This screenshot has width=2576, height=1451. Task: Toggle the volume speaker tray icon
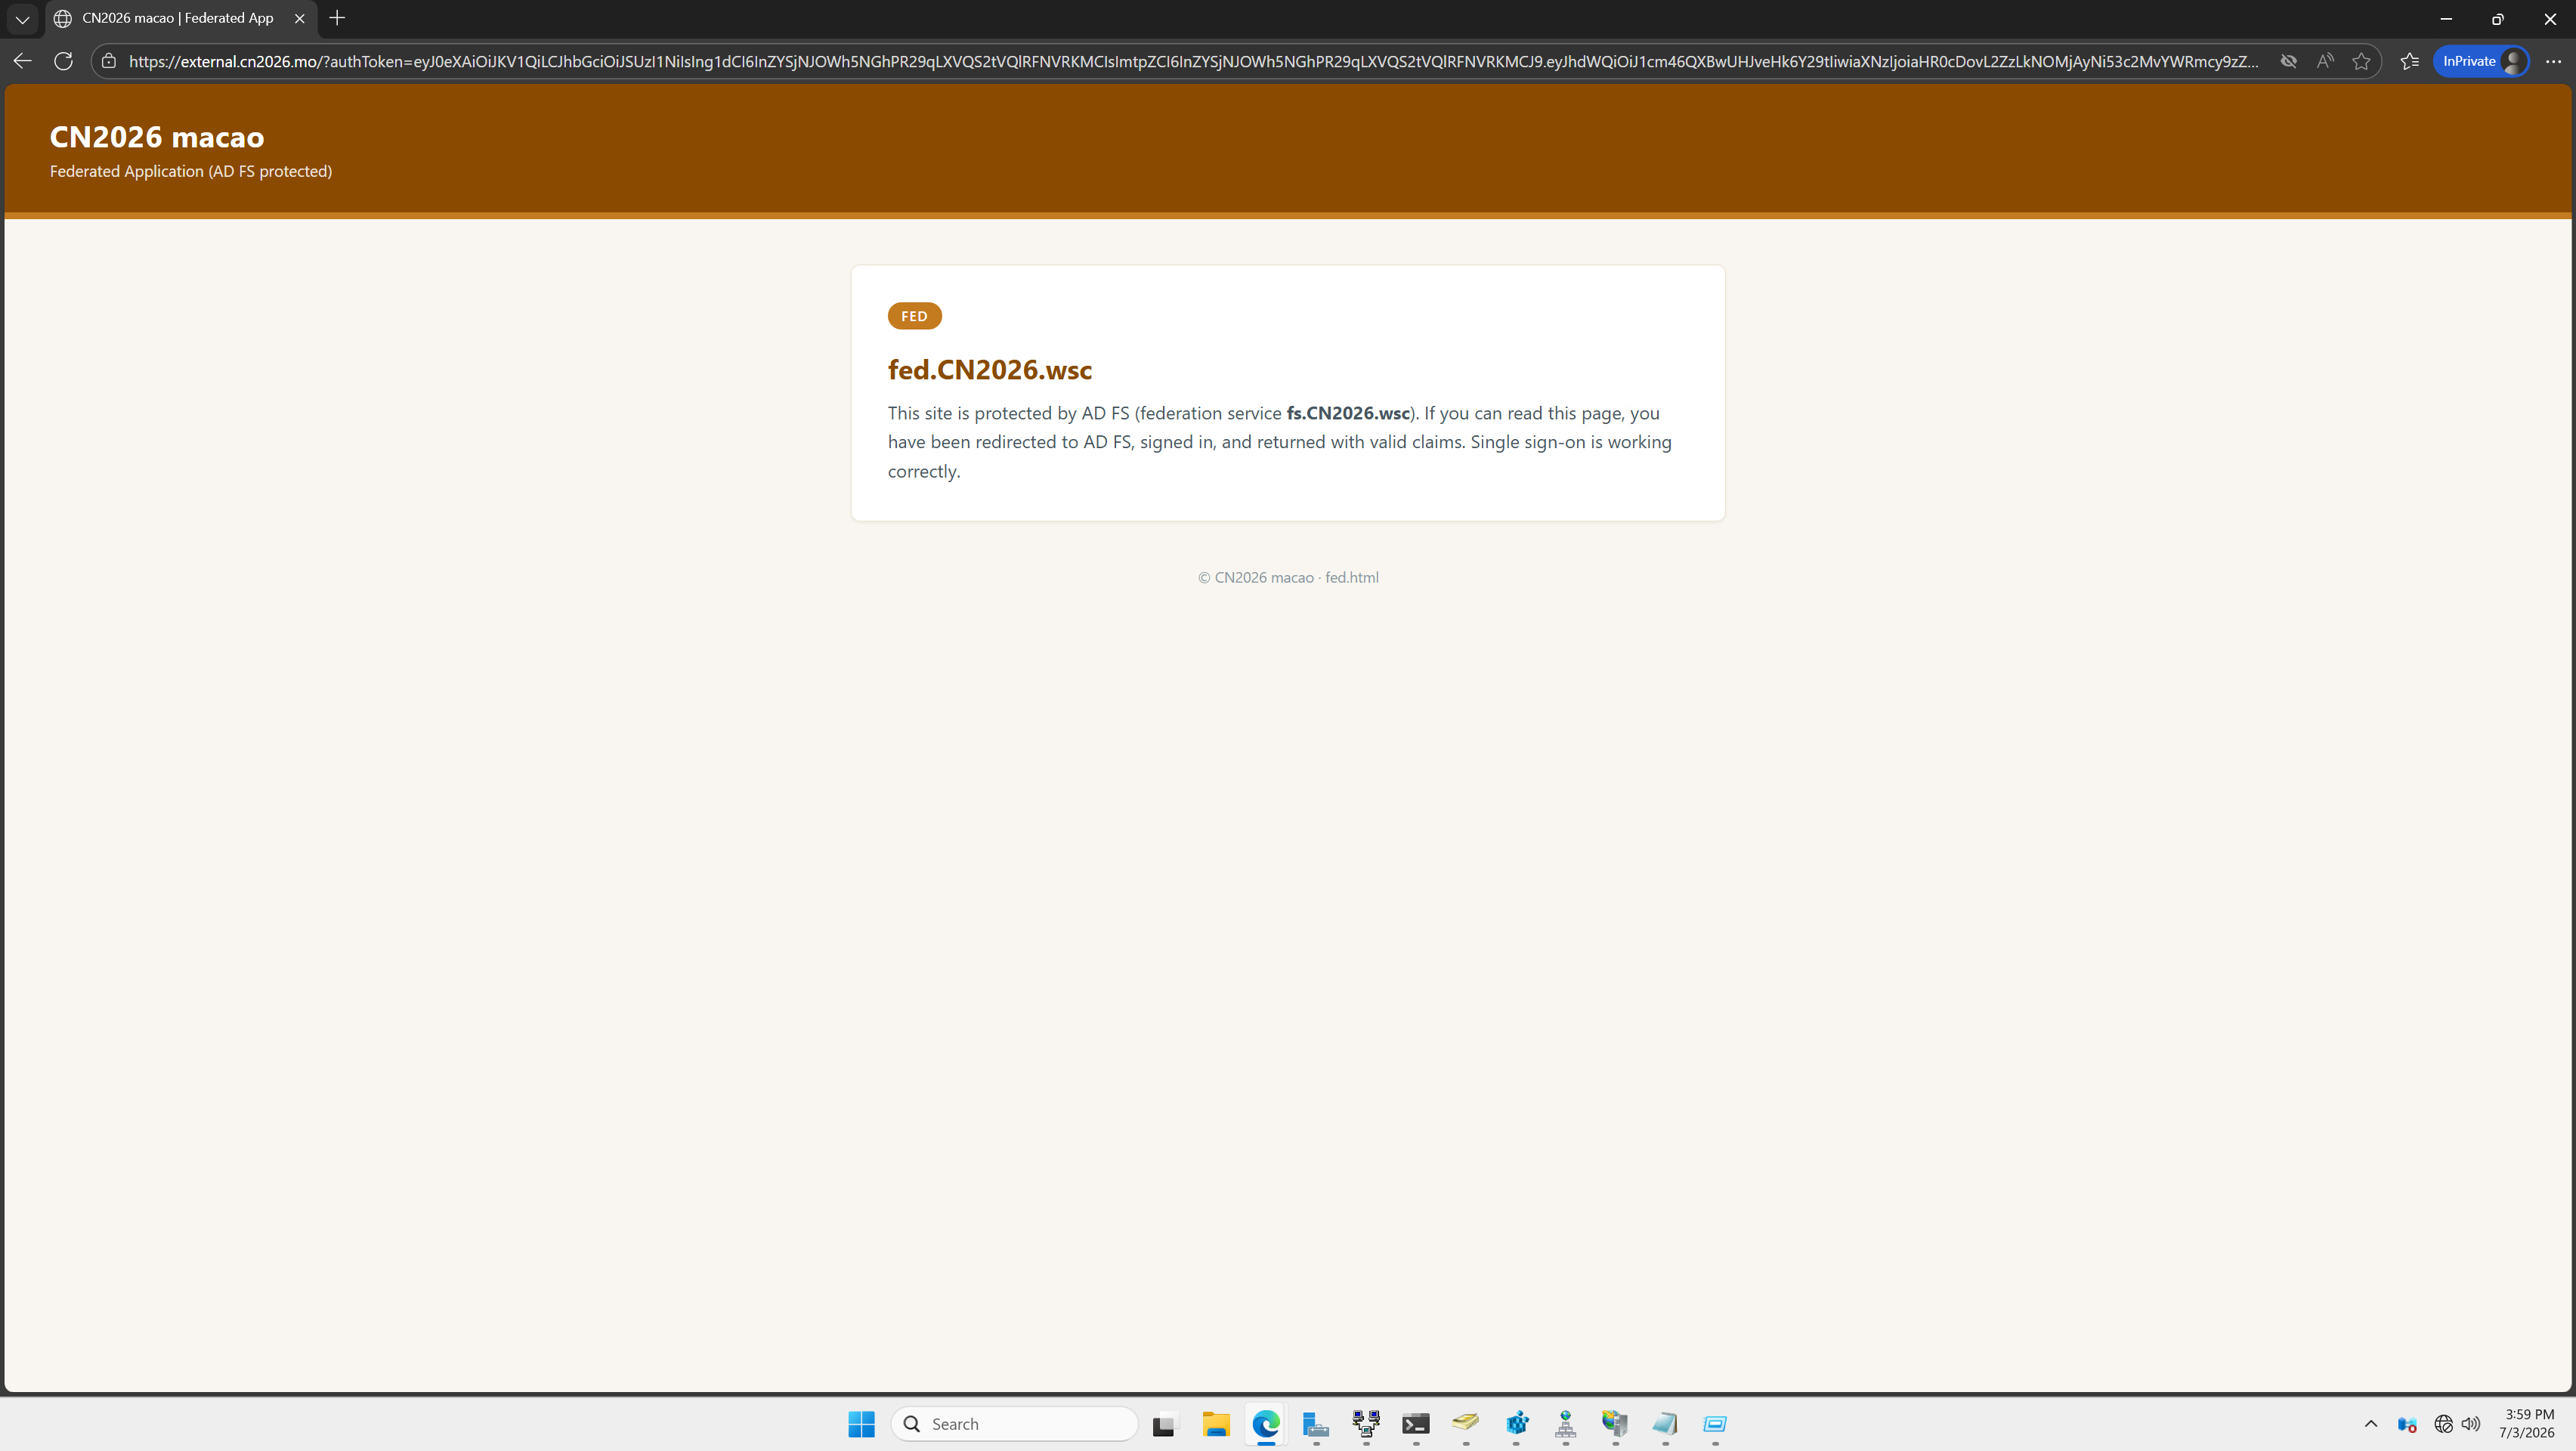[2470, 1424]
